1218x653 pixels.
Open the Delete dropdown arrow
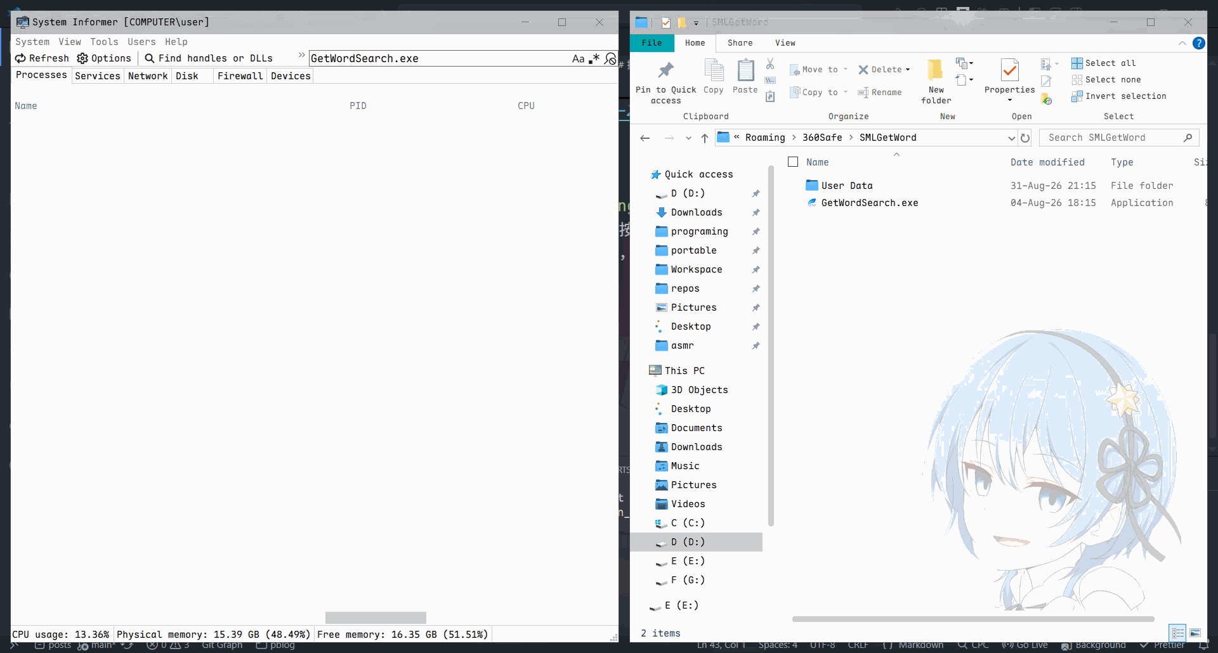coord(908,70)
